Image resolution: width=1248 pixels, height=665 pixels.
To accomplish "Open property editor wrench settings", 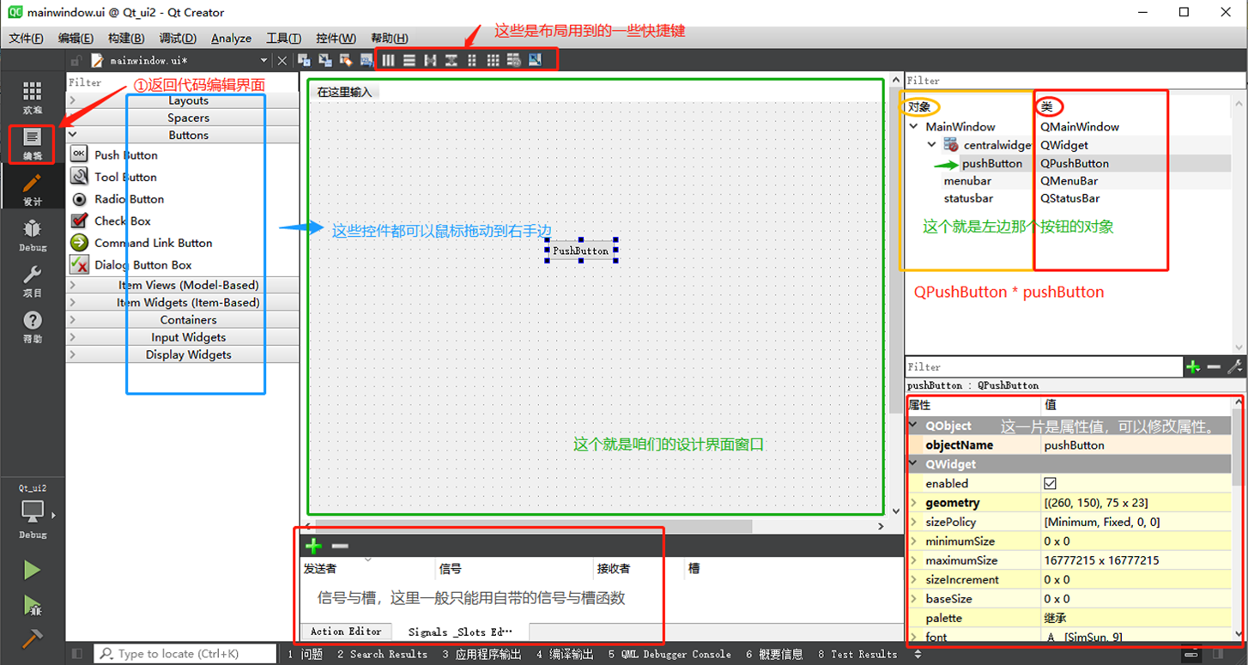I will (x=1235, y=367).
